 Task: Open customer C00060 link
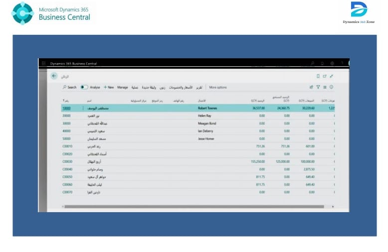67,185
